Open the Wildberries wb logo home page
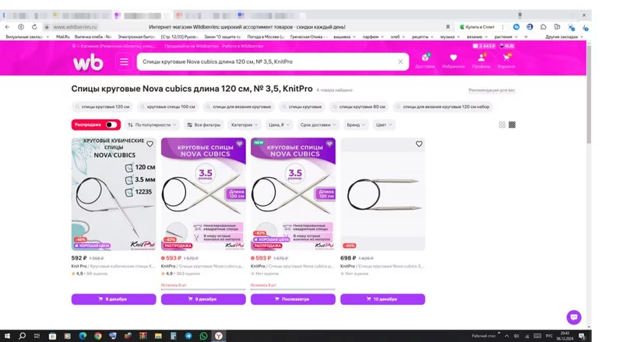Screen dimensions: 623x342 click(x=88, y=62)
